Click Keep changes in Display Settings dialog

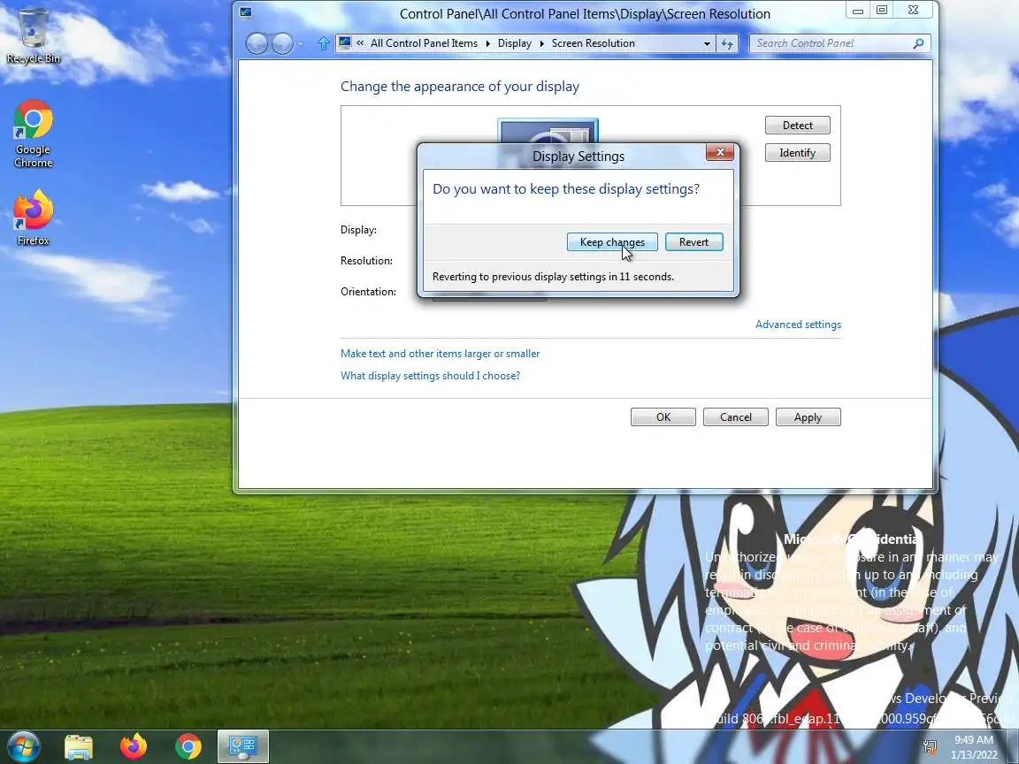[x=612, y=241]
